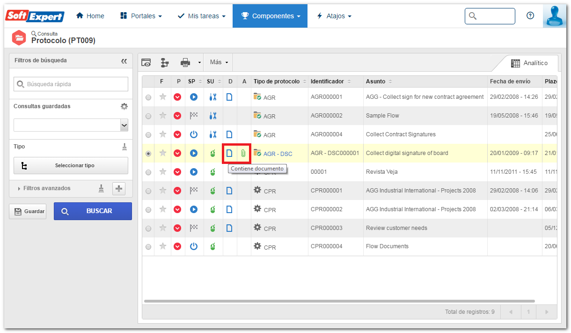Click the current page number 1
Screen dimensions: 571x333
pos(528,311)
